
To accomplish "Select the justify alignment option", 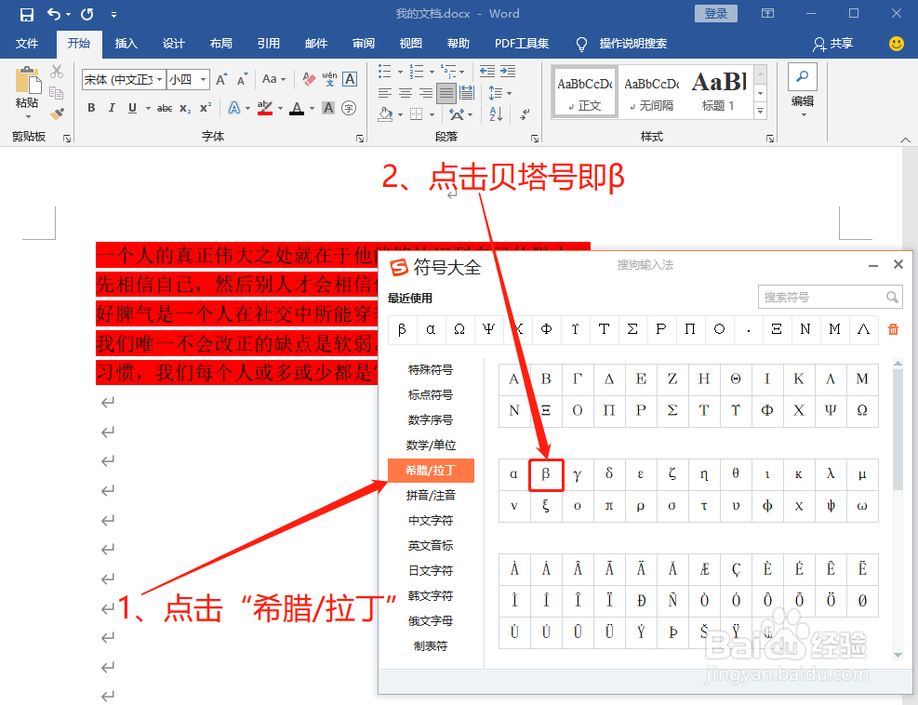I will pyautogui.click(x=446, y=93).
